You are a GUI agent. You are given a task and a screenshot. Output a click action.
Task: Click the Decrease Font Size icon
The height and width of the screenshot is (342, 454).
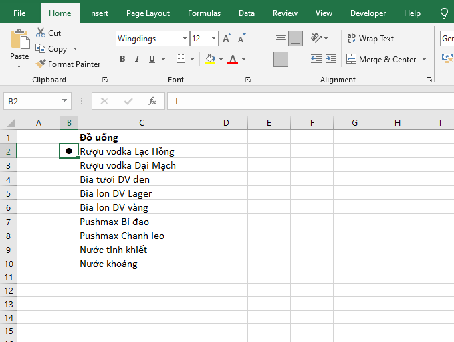240,39
